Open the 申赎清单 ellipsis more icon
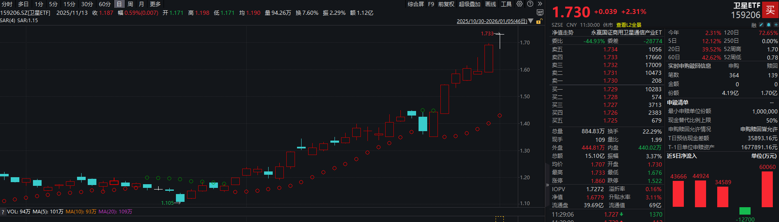Image resolution: width=779 pixels, height=222 pixels. [x=772, y=102]
